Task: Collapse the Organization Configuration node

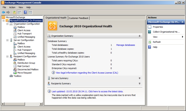Action: click(x=7, y=24)
